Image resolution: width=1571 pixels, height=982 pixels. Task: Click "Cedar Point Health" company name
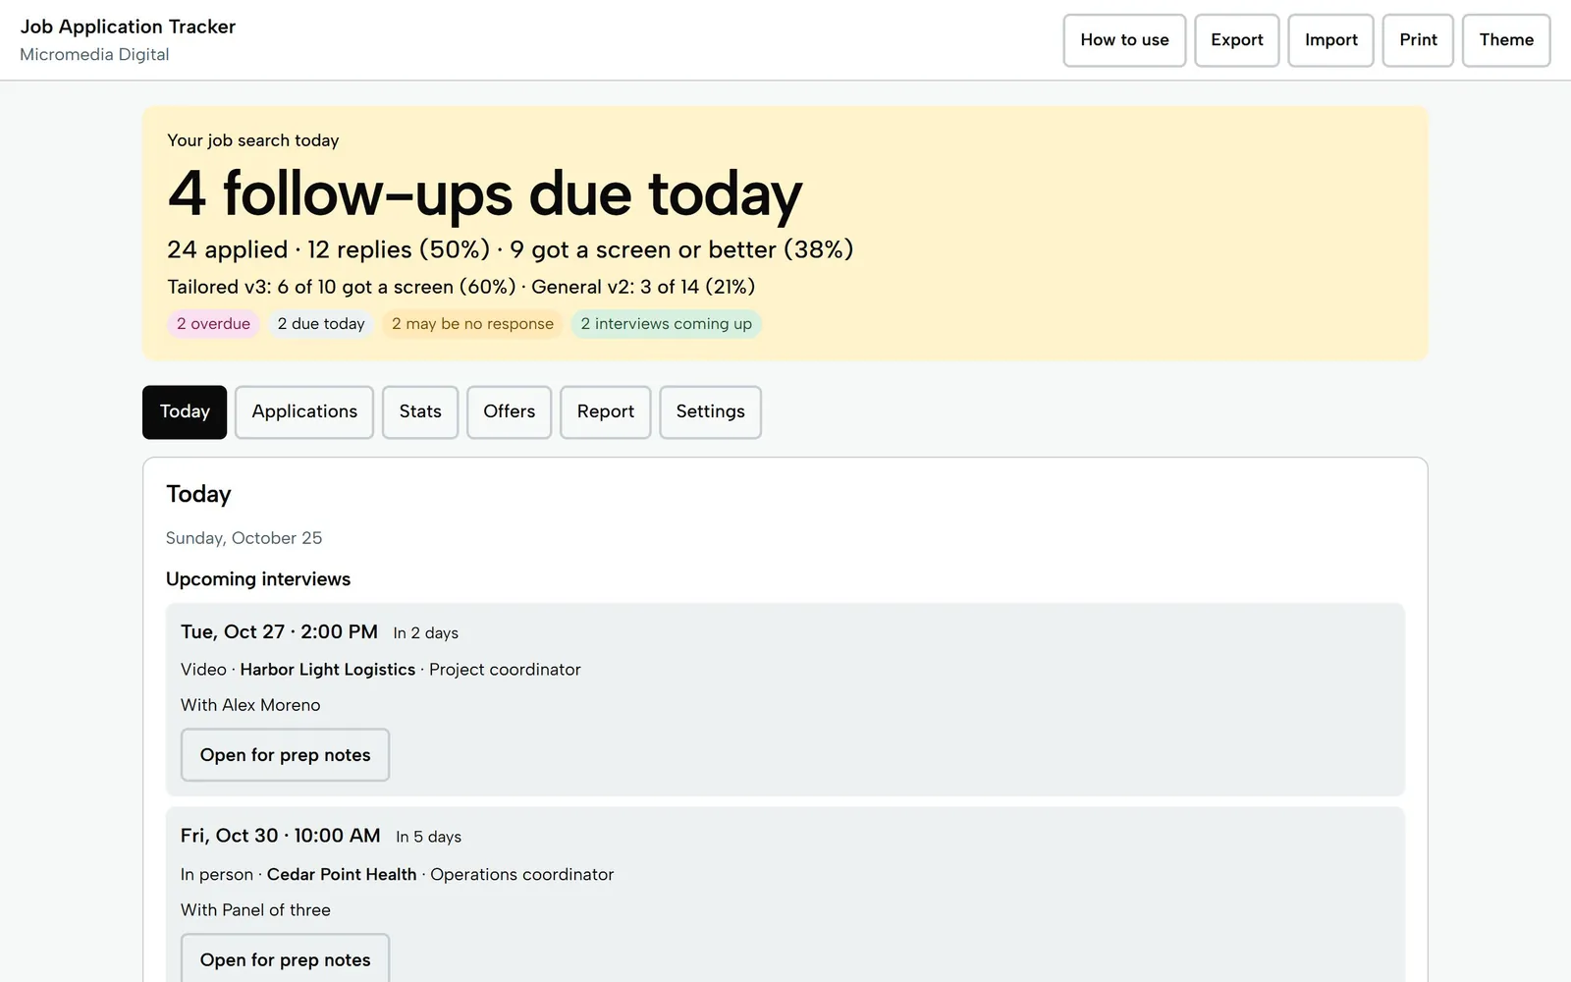342,874
